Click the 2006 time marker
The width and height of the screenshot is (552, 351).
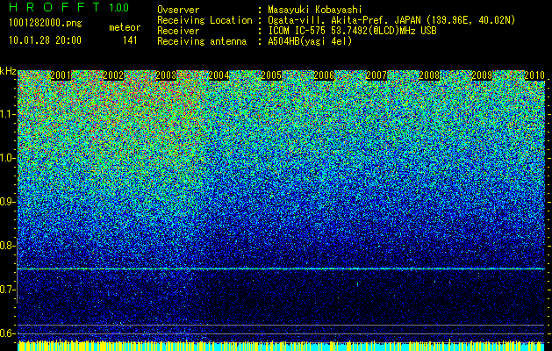(x=324, y=75)
